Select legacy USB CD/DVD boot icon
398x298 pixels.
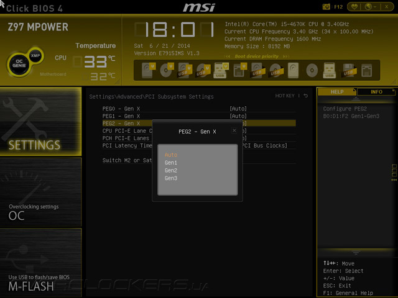click(x=275, y=70)
